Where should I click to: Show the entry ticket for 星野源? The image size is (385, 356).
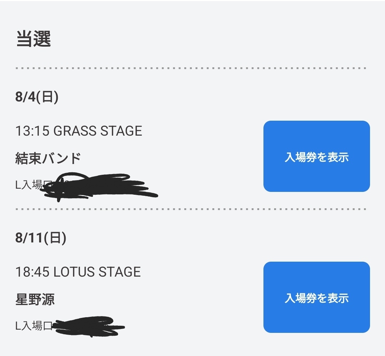coord(317,298)
